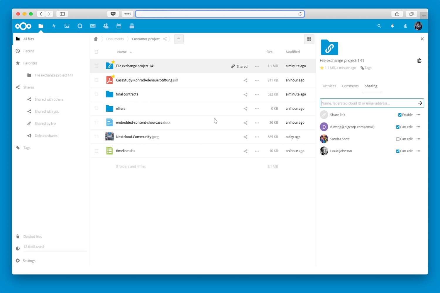Copy link clipboard icon in sidebar
This screenshot has width=440, height=293.
[x=419, y=61]
